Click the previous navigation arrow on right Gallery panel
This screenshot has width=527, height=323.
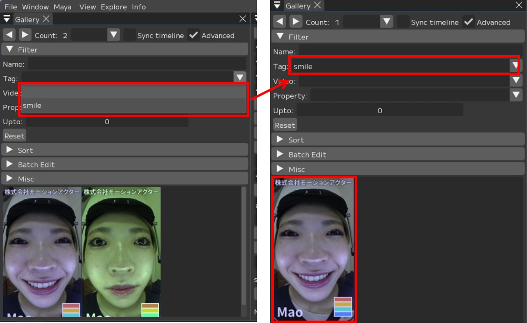tap(279, 22)
